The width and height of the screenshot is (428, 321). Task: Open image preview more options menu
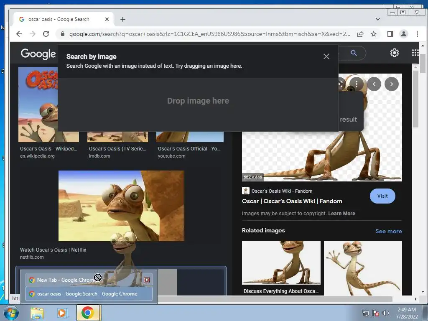(x=357, y=84)
